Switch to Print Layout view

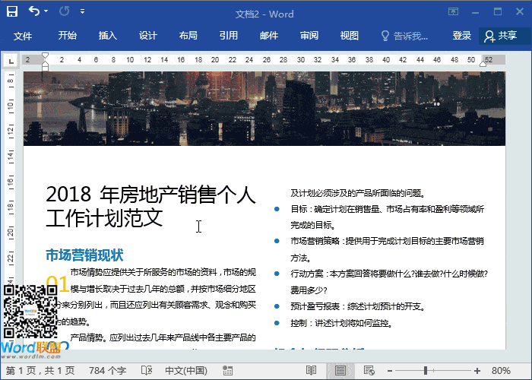point(340,370)
